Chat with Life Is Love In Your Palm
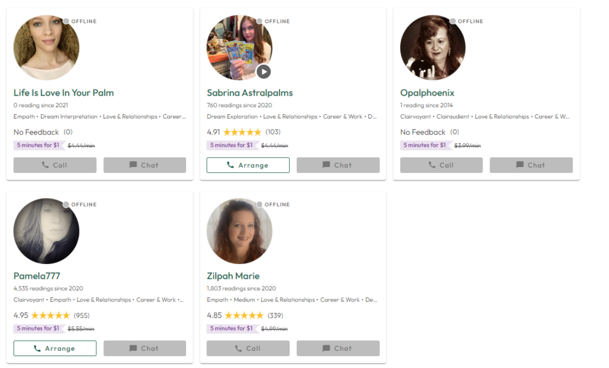 pyautogui.click(x=145, y=165)
